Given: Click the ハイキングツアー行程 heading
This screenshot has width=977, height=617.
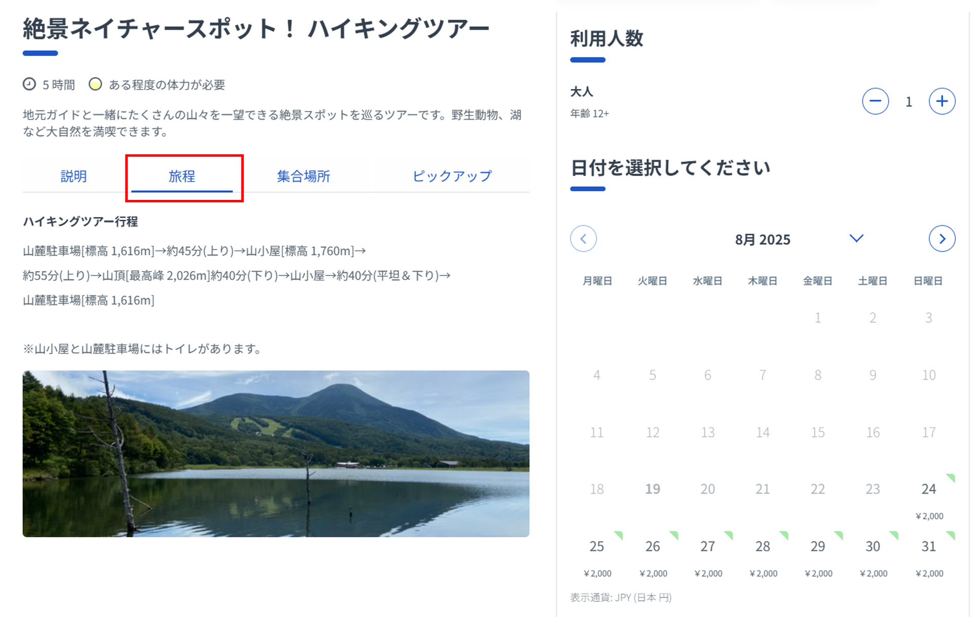Looking at the screenshot, I should [x=80, y=221].
